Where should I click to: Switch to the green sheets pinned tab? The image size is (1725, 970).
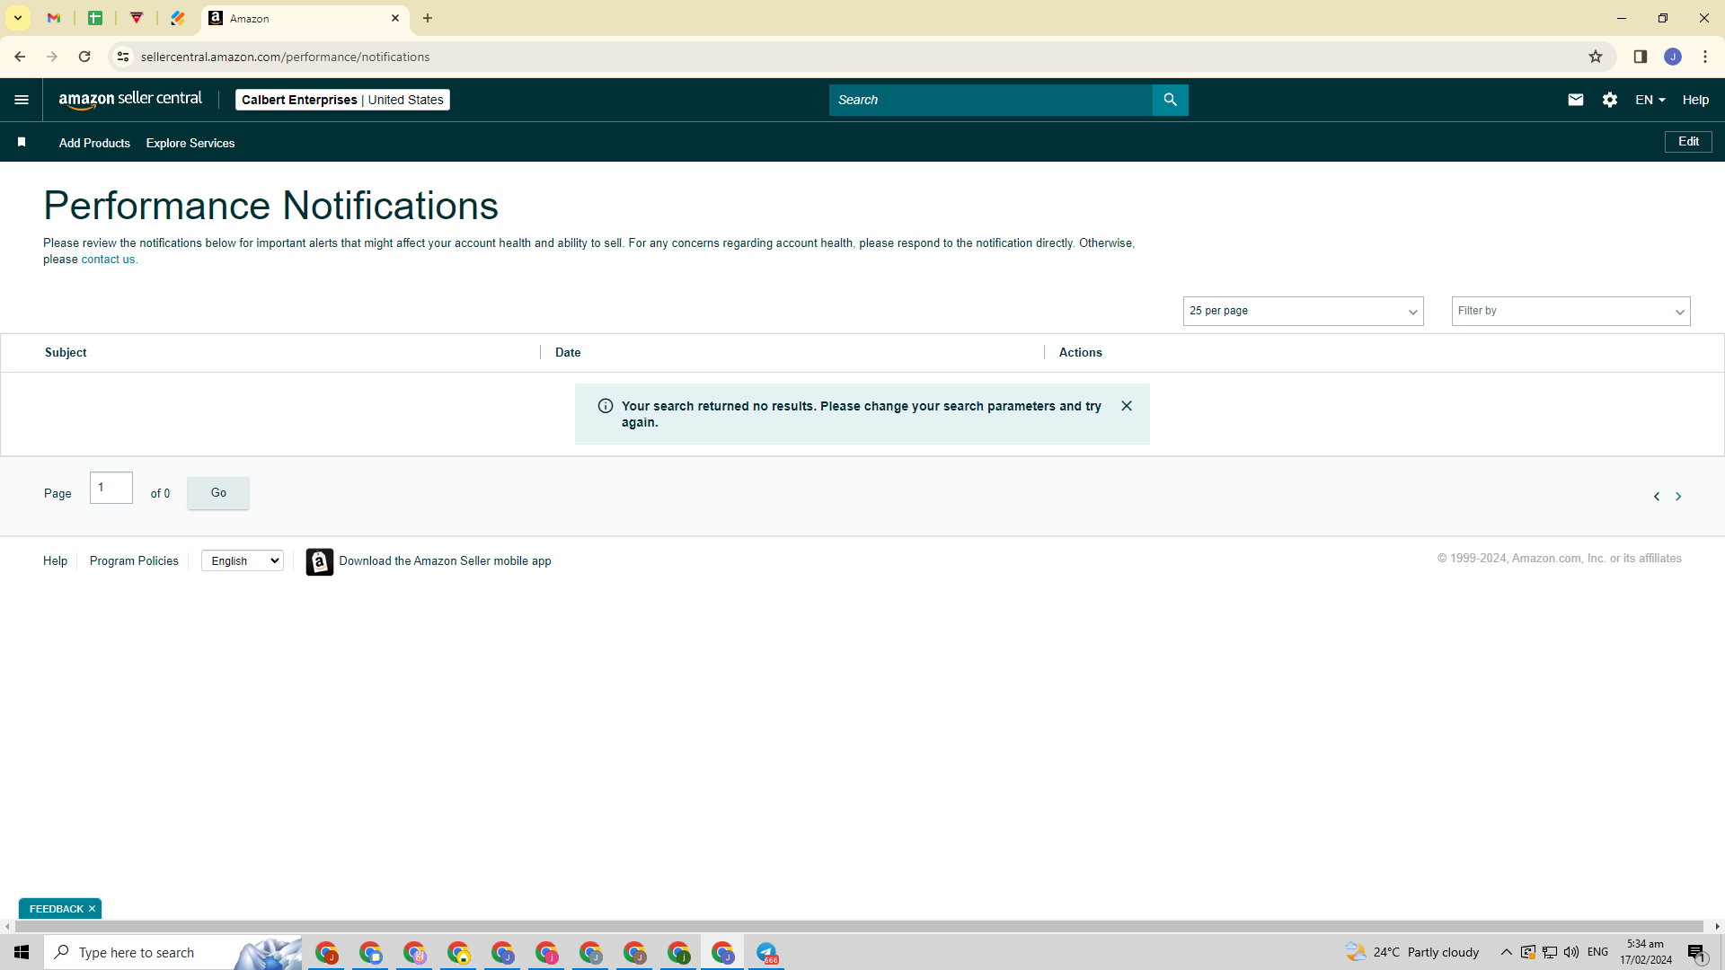[x=95, y=18]
